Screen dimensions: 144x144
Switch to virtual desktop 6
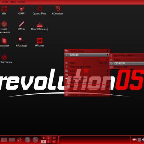pos(54,142)
